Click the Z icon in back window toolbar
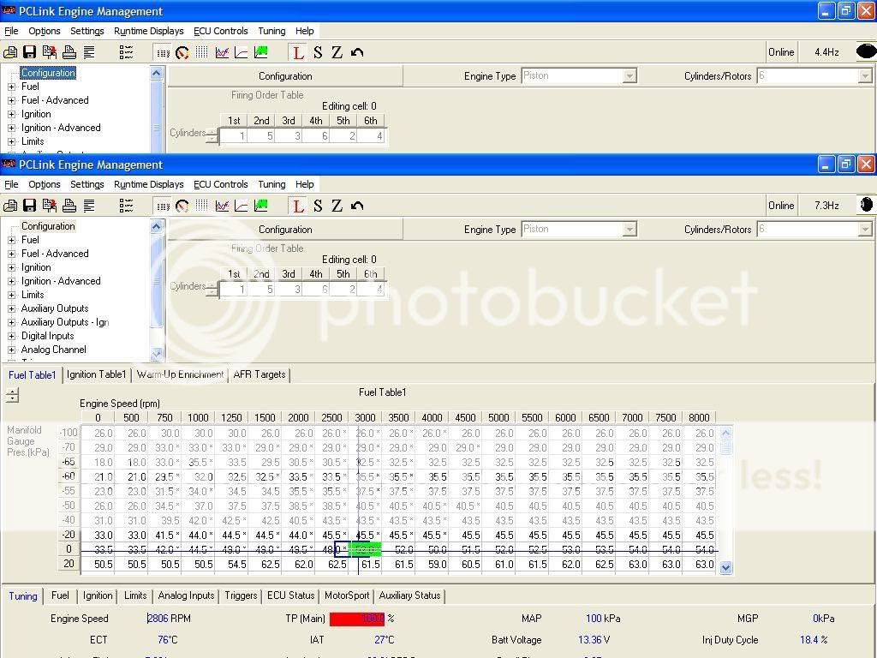877x658 pixels. pyautogui.click(x=337, y=52)
